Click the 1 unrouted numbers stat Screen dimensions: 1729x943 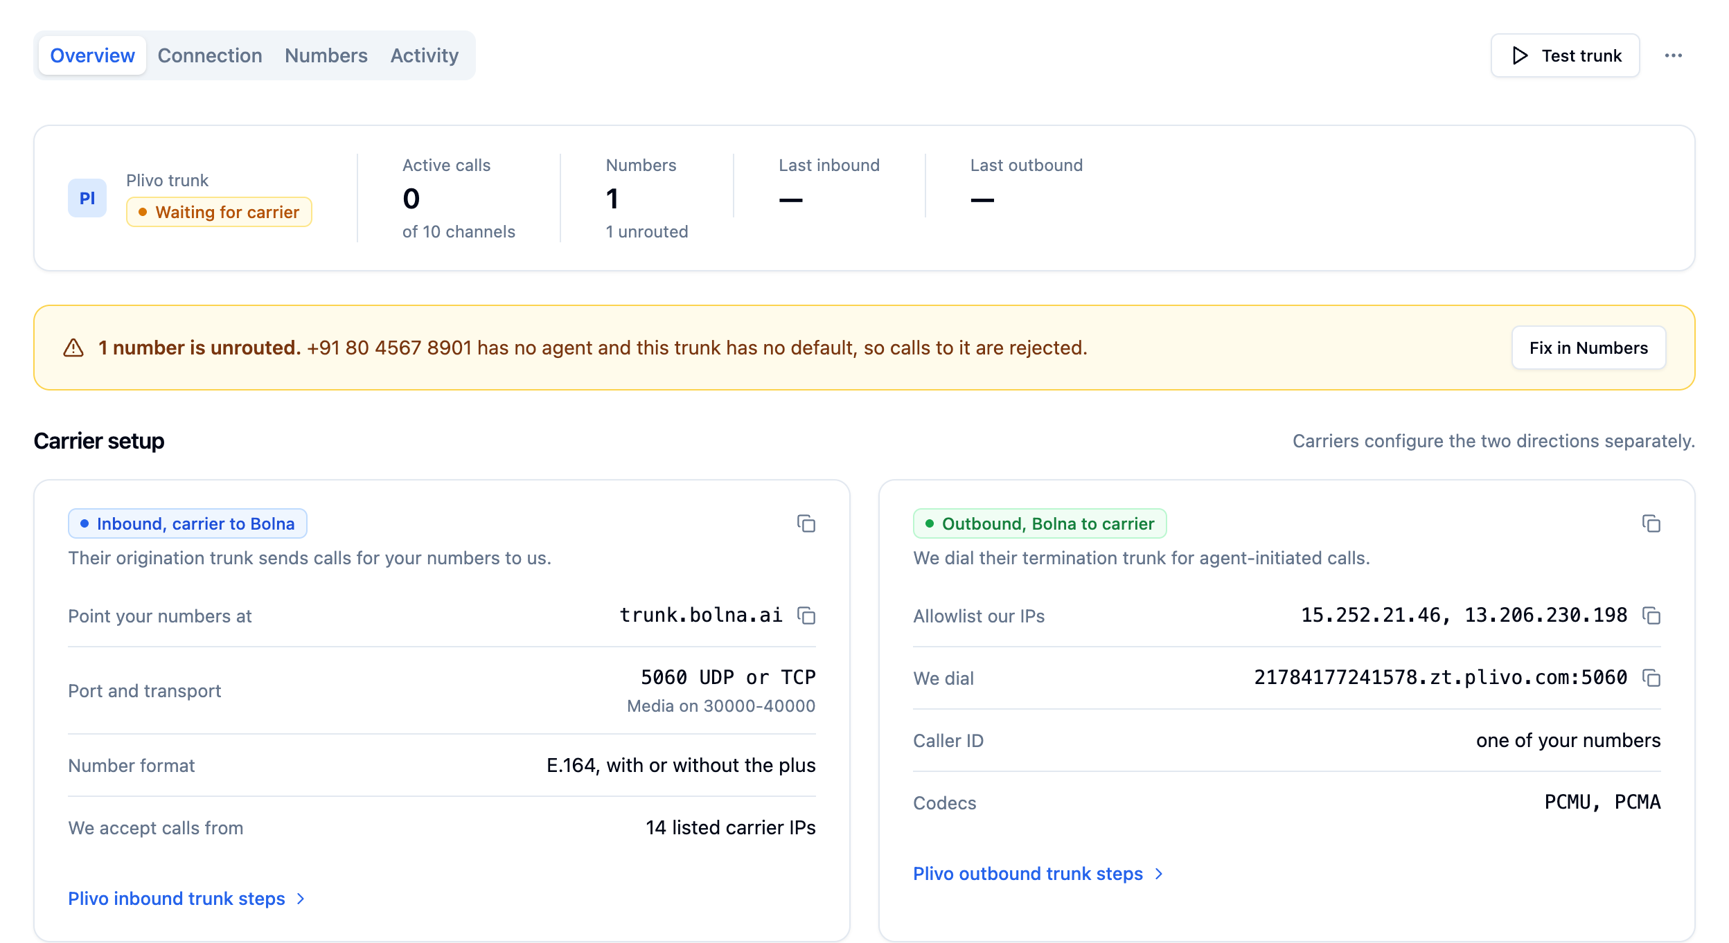click(x=647, y=232)
